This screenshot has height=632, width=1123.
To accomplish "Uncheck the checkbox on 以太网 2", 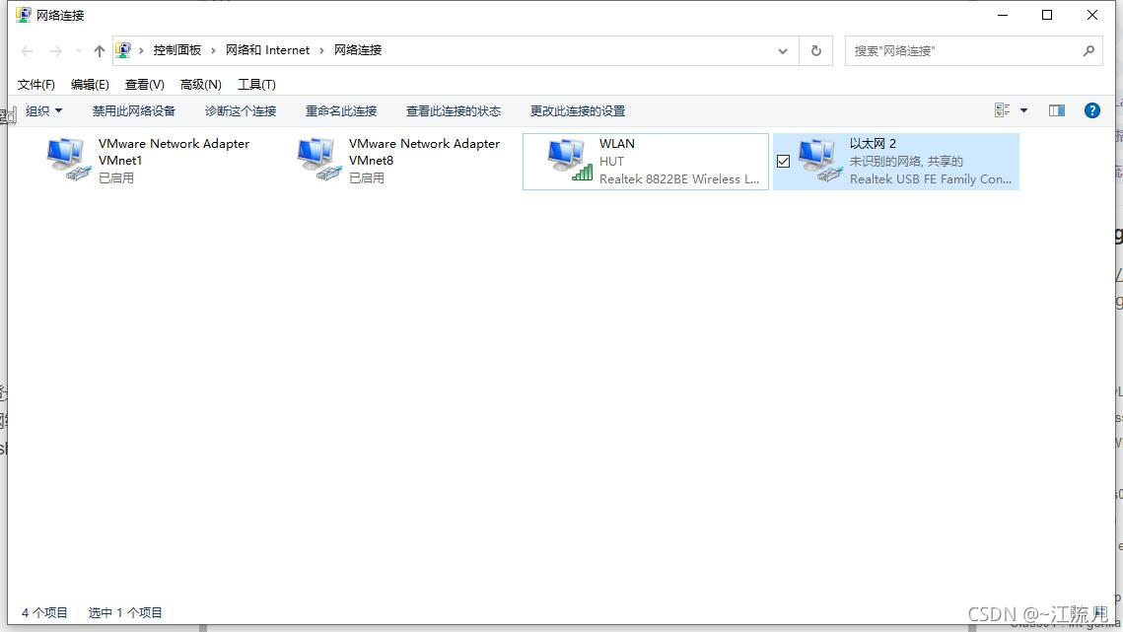I will click(783, 160).
